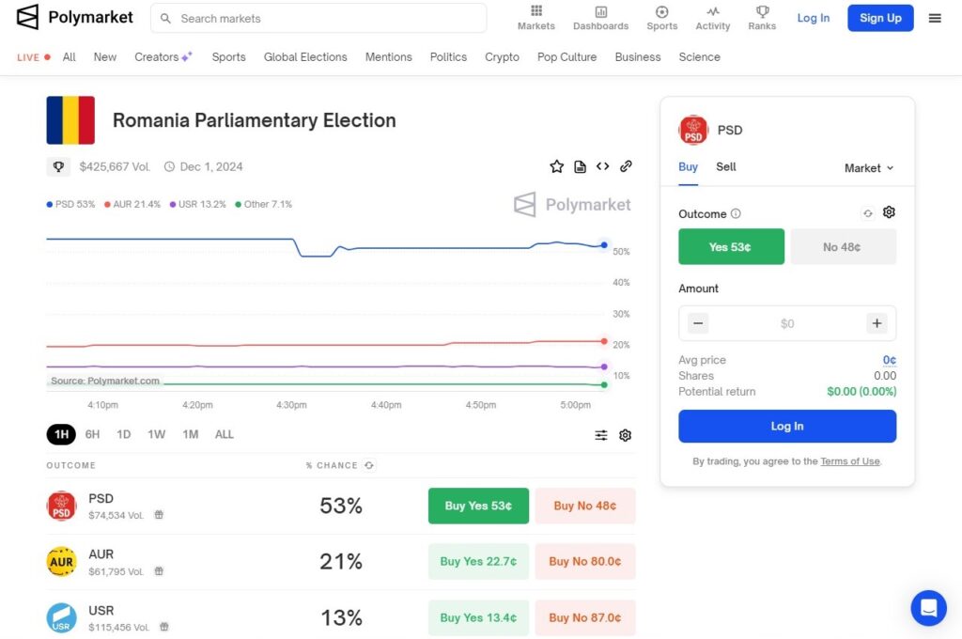
Task: Switch to the Sell tab
Action: [726, 167]
